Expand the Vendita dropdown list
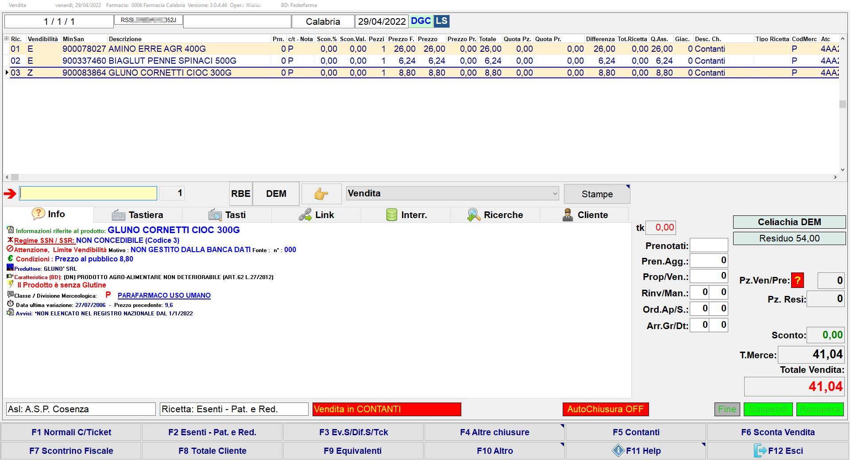850x460 pixels. (554, 193)
